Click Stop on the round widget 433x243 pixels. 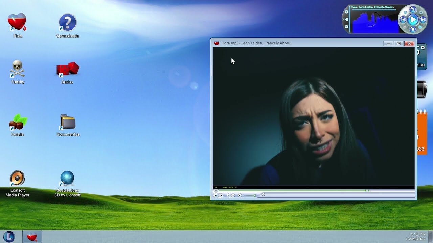[x=413, y=29]
